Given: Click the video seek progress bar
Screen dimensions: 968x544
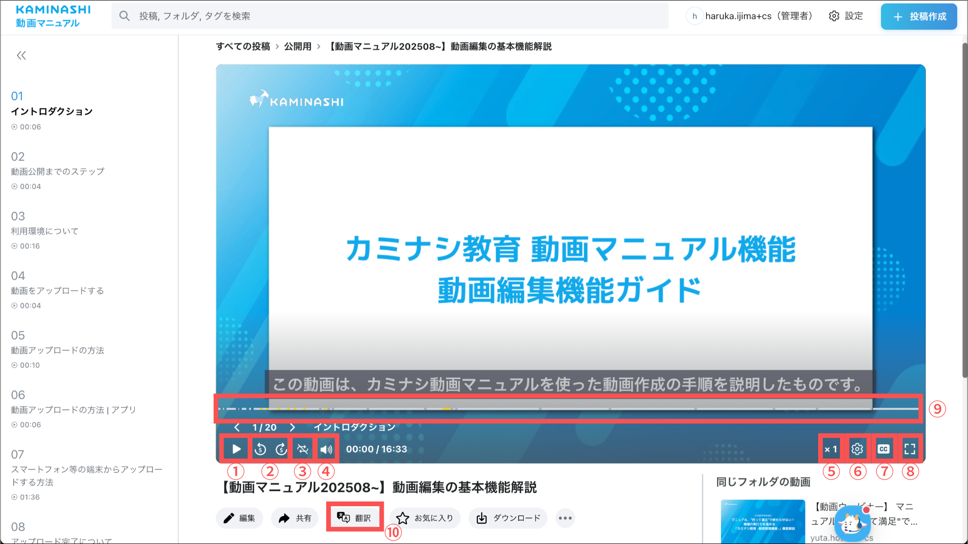Looking at the screenshot, I should coord(567,408).
